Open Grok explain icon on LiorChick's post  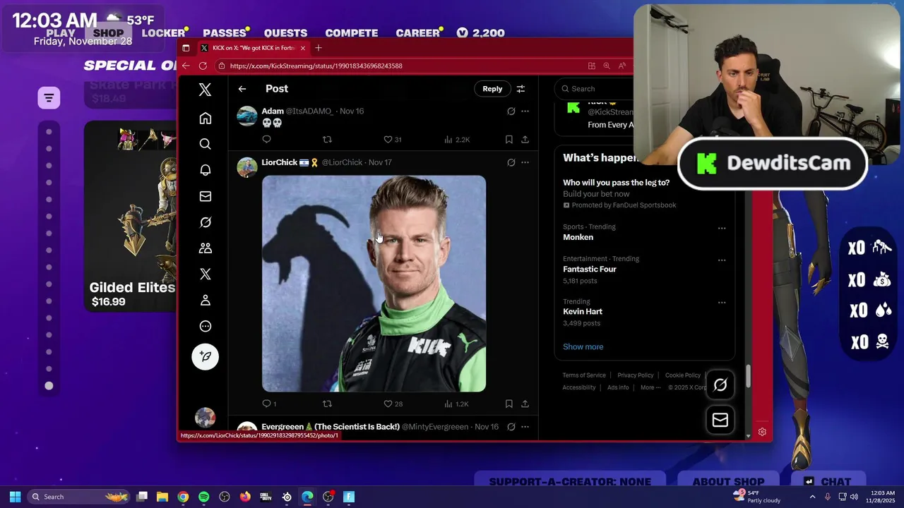pos(511,162)
